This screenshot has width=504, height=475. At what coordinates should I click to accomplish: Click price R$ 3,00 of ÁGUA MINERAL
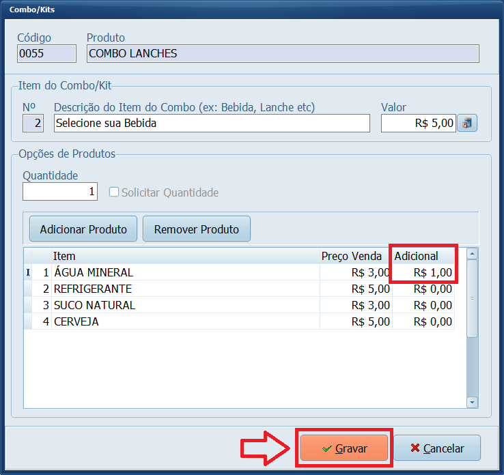pyautogui.click(x=356, y=272)
